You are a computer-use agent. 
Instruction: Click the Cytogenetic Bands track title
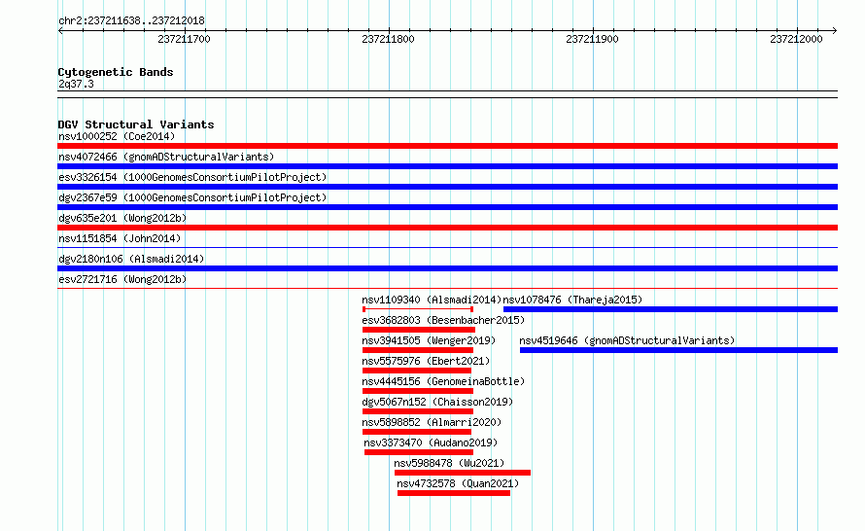116,72
